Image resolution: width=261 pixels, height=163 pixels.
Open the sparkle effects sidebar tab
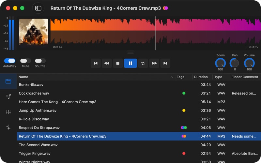coord(8,127)
